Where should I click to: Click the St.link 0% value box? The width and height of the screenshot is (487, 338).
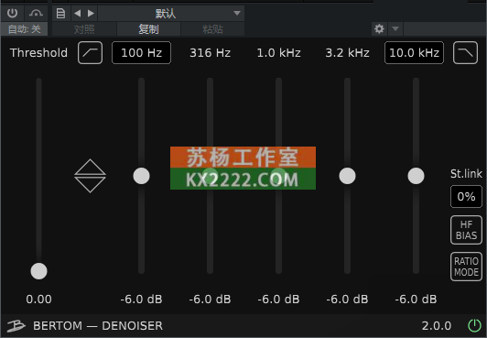coord(466,197)
